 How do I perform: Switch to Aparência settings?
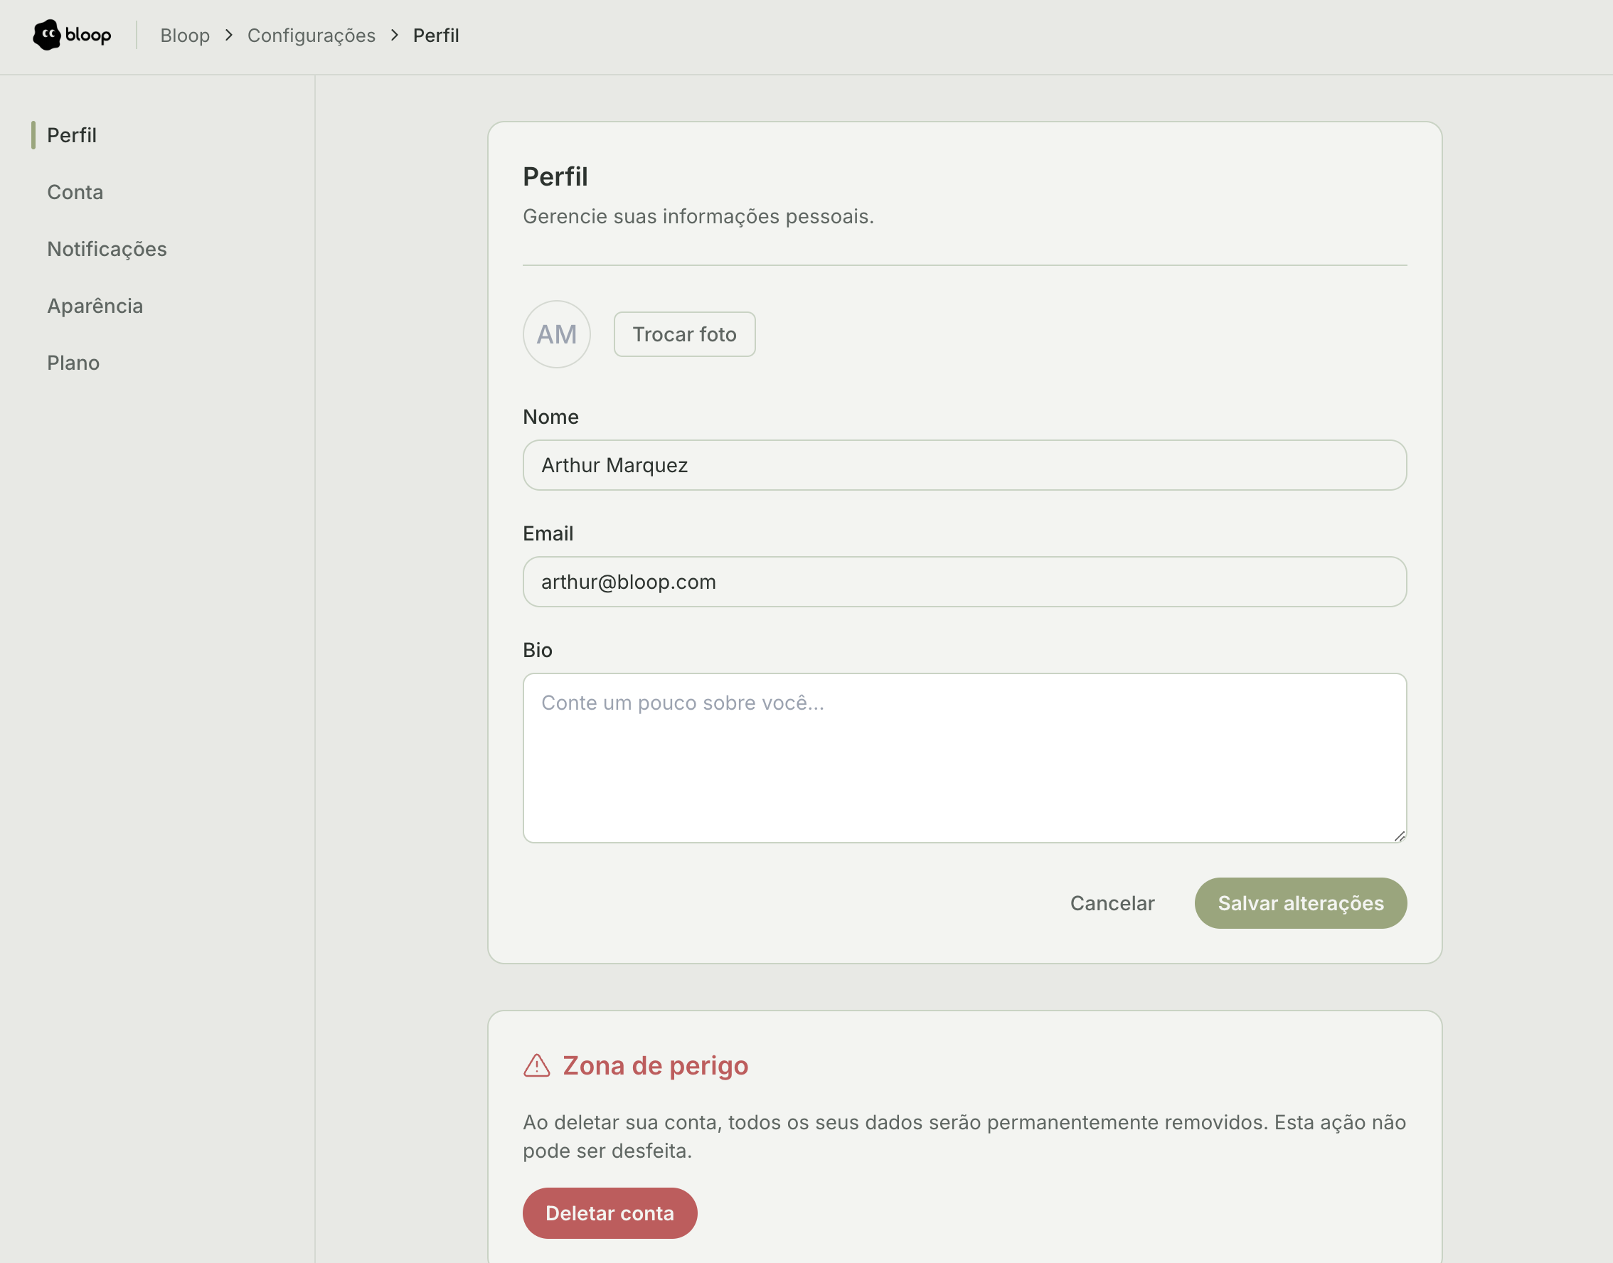95,306
